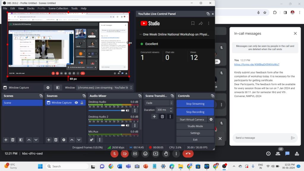The height and width of the screenshot is (171, 304).
Task: Open source properties gear in Sources dock
Action: [x=64, y=140]
